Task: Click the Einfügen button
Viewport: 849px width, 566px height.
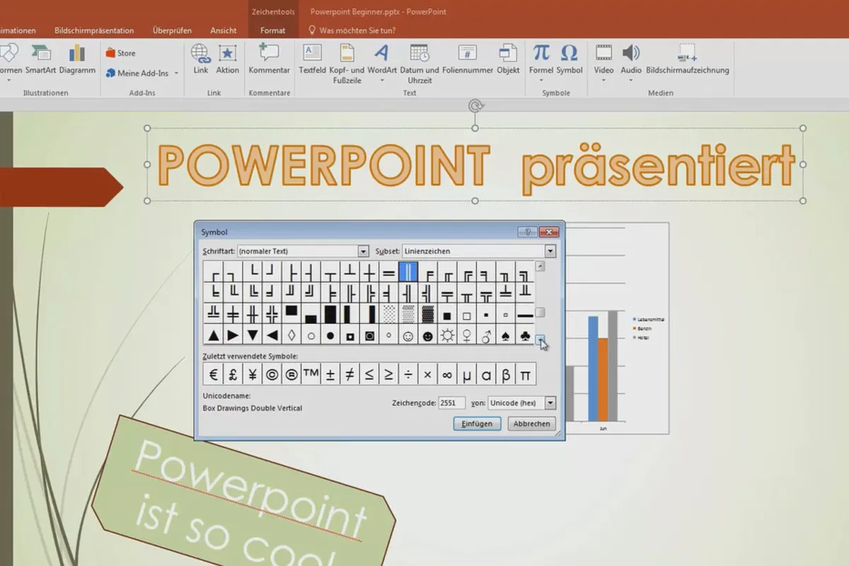Action: click(x=478, y=424)
